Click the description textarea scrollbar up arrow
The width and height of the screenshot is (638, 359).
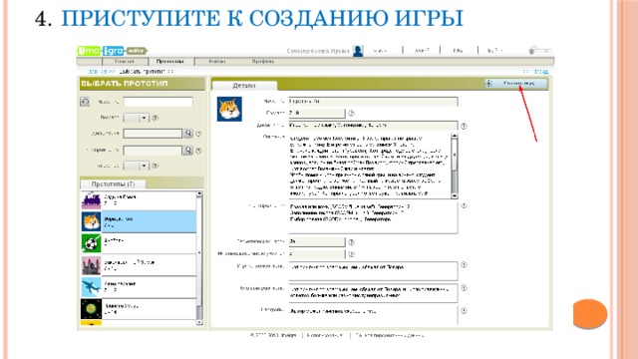pos(455,136)
